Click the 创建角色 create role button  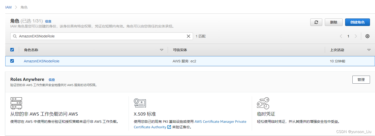tap(357, 22)
